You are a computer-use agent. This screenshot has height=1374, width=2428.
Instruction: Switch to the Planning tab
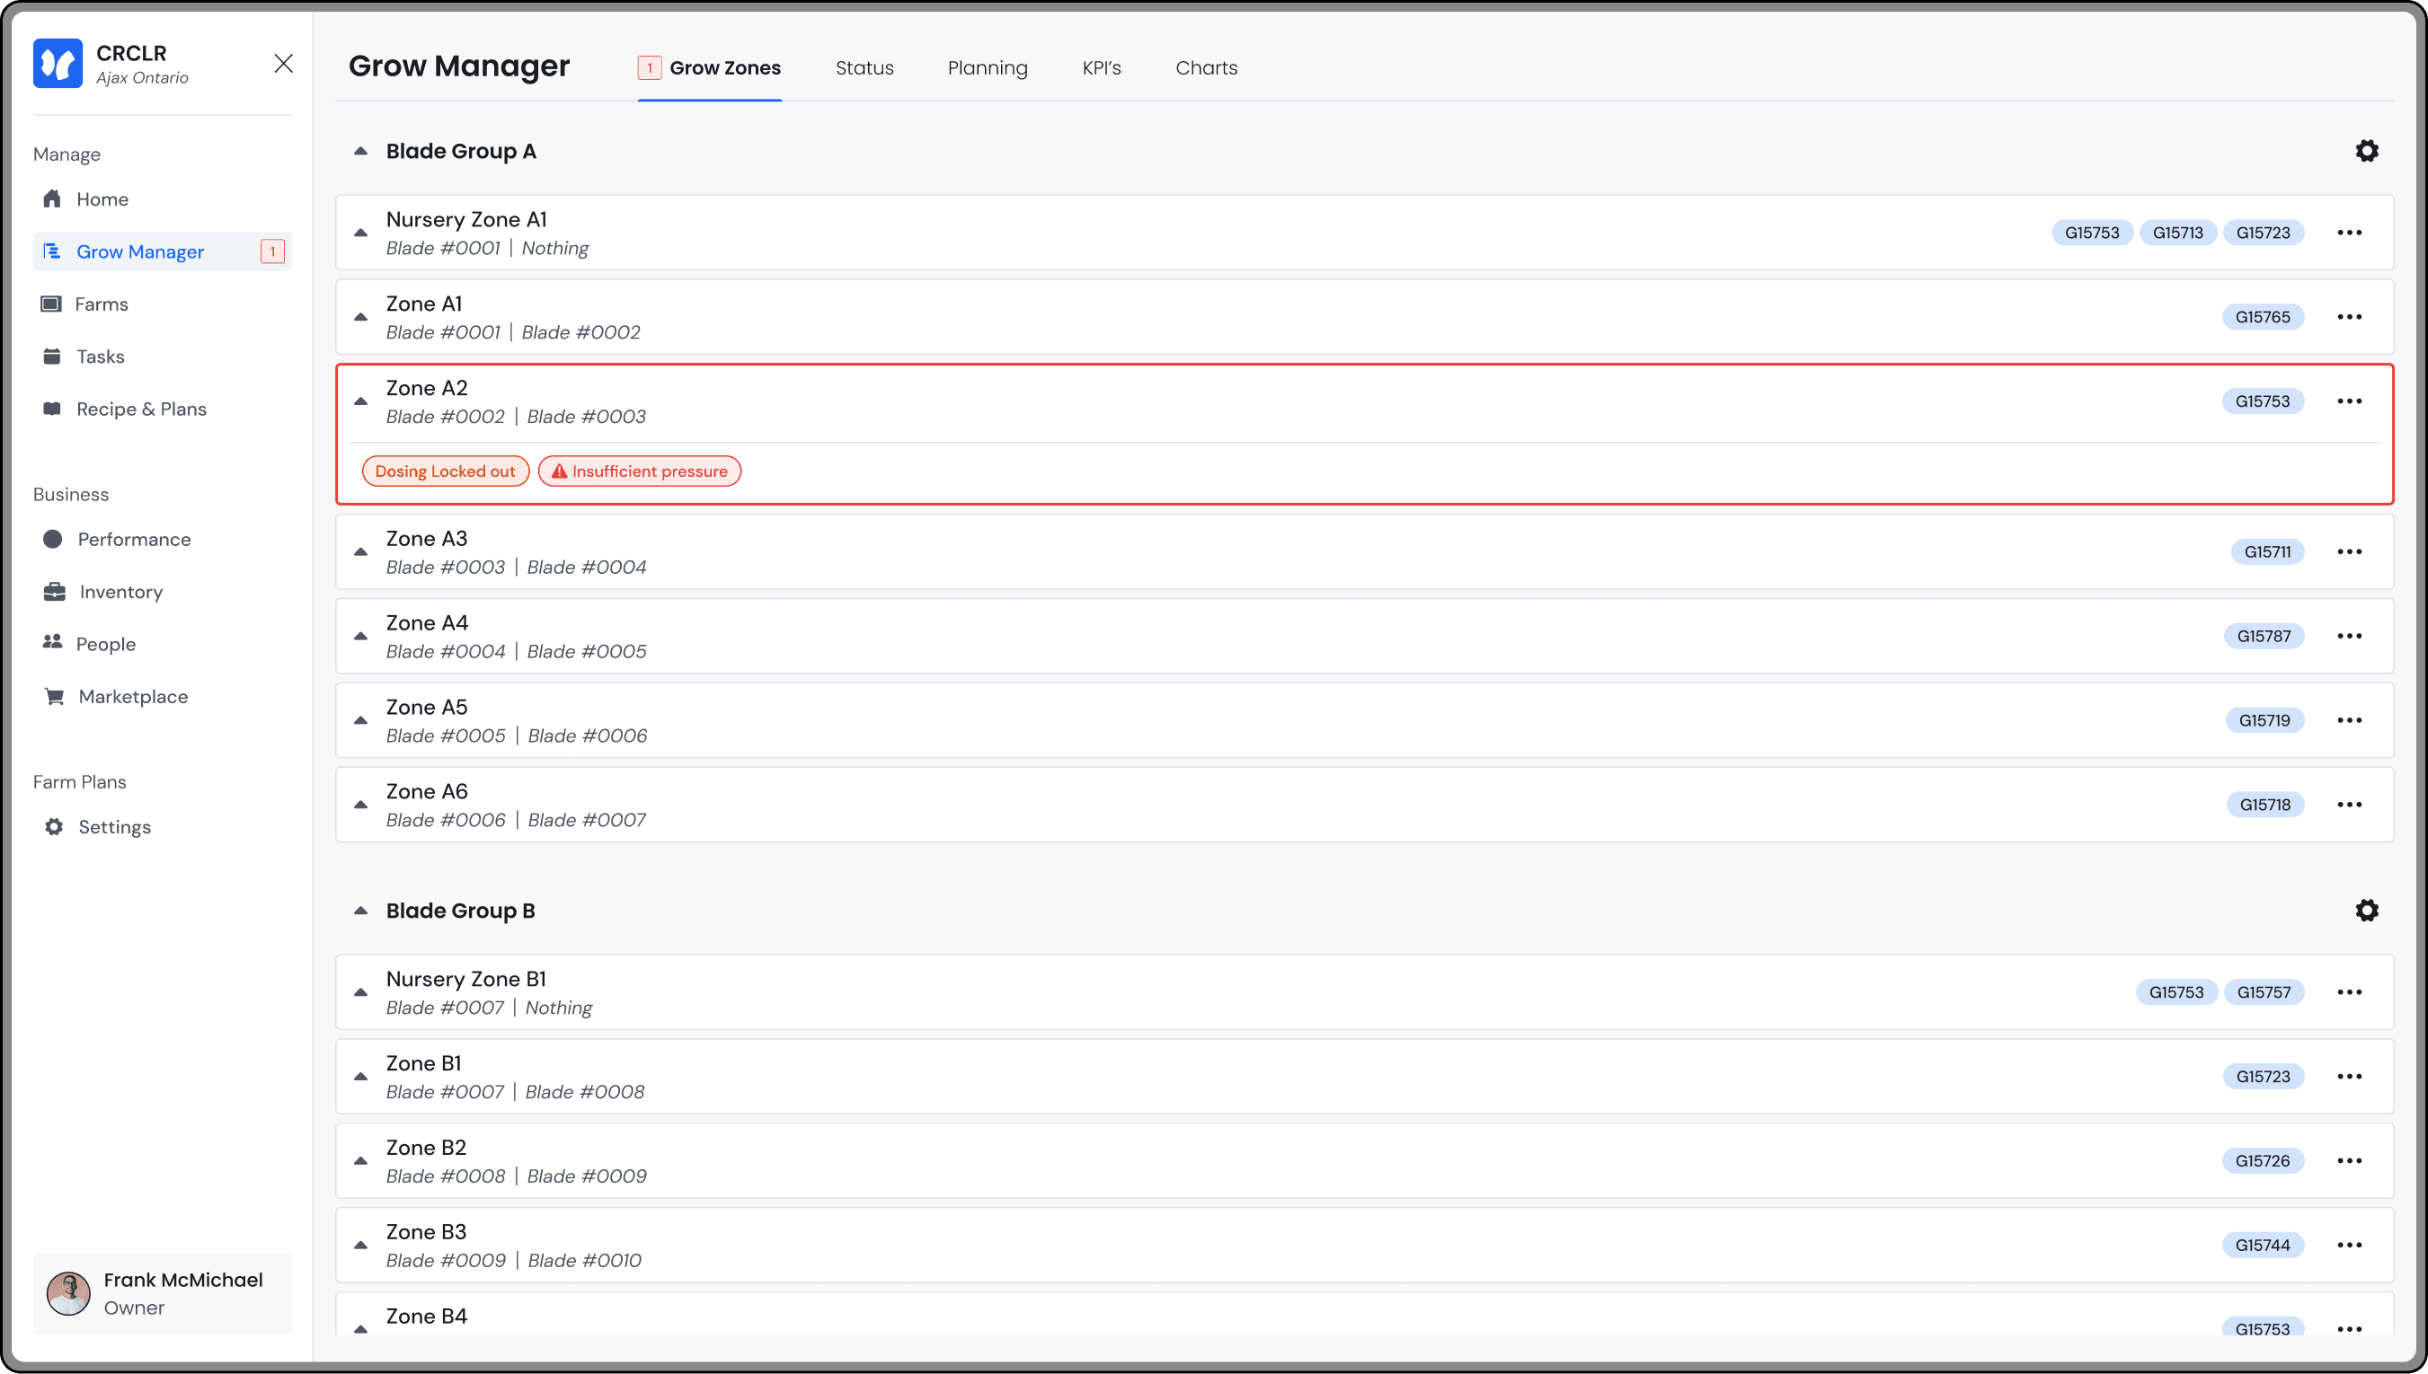pyautogui.click(x=987, y=68)
